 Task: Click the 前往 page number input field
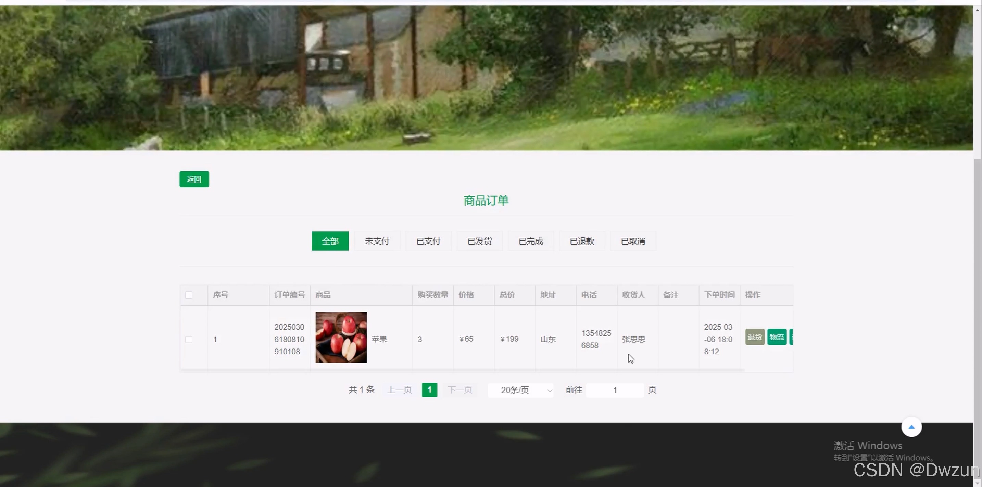pyautogui.click(x=615, y=390)
